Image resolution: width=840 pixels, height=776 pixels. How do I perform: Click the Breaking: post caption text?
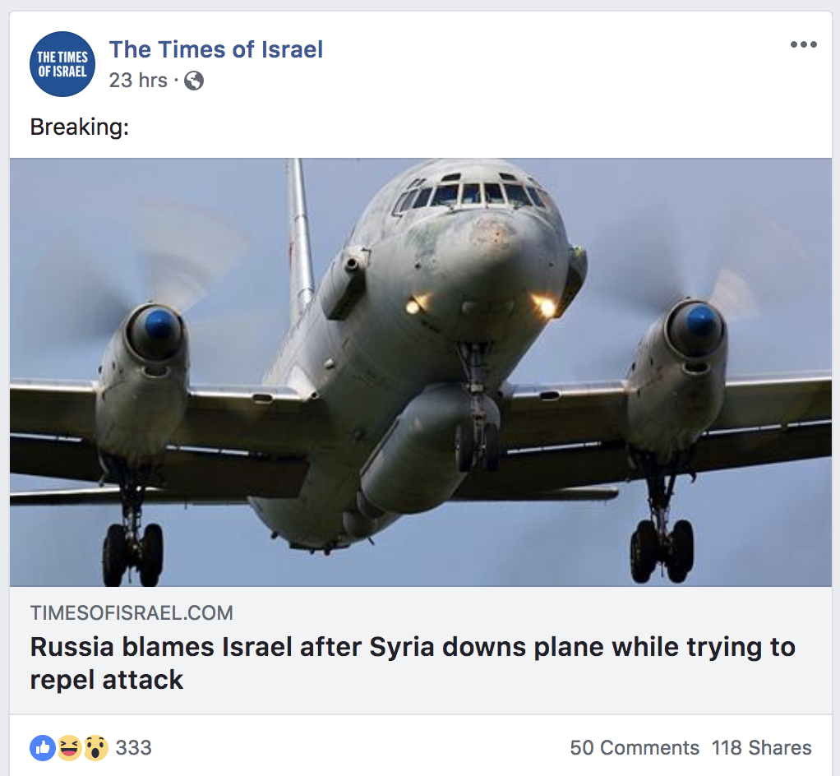(x=79, y=127)
